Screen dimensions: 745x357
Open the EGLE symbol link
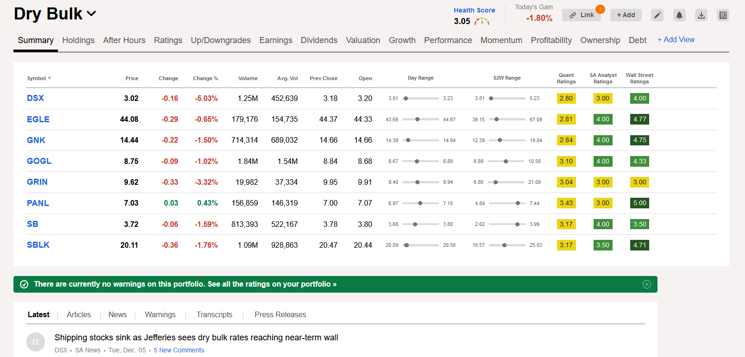click(38, 119)
